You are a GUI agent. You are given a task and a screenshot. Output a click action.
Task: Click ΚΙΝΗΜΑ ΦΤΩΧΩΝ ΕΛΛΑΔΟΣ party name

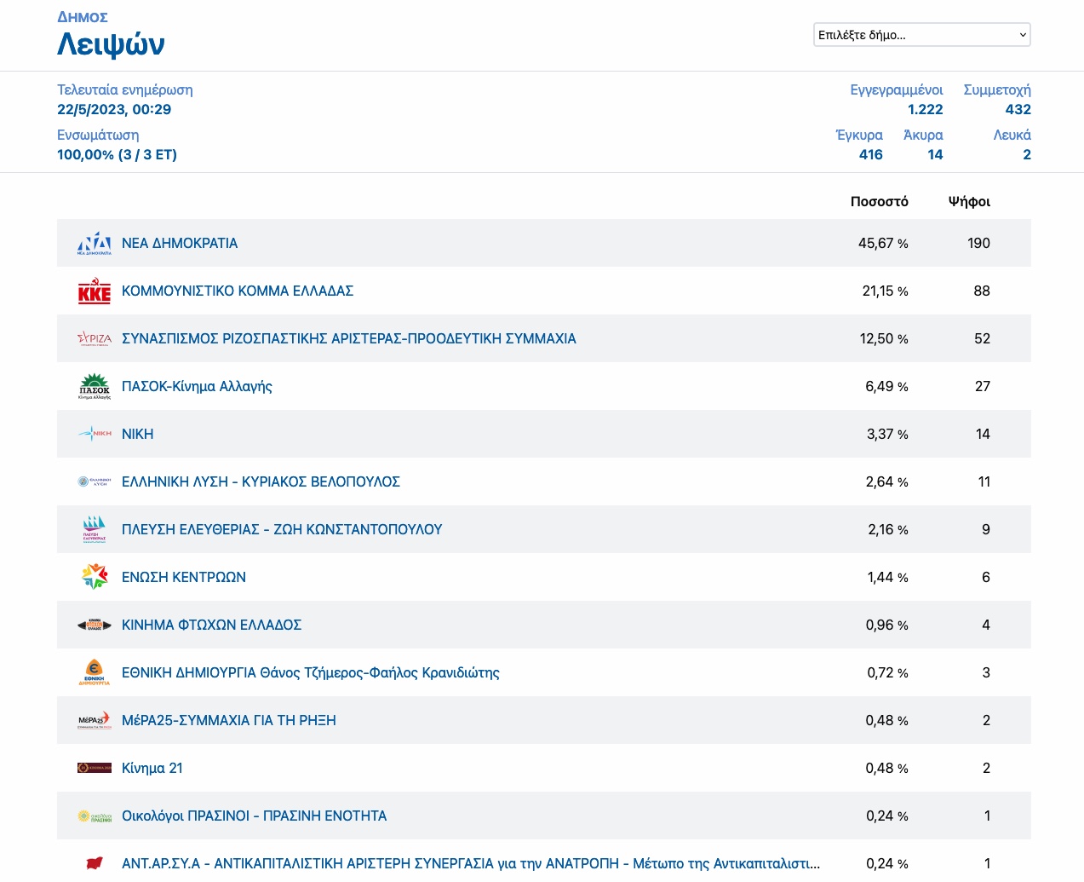click(211, 625)
